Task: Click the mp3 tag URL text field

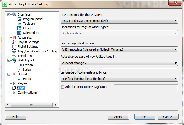Action: coord(146,88)
